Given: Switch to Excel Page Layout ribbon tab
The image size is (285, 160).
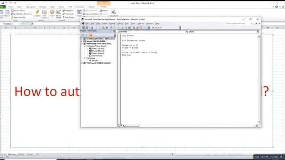Looking at the screenshot, I should [x=30, y=7].
